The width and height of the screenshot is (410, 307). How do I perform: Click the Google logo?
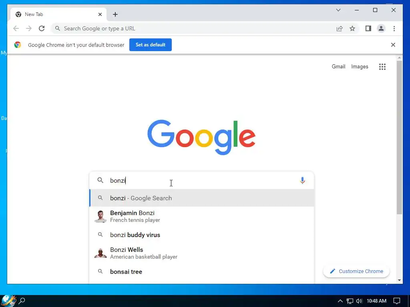point(201,138)
